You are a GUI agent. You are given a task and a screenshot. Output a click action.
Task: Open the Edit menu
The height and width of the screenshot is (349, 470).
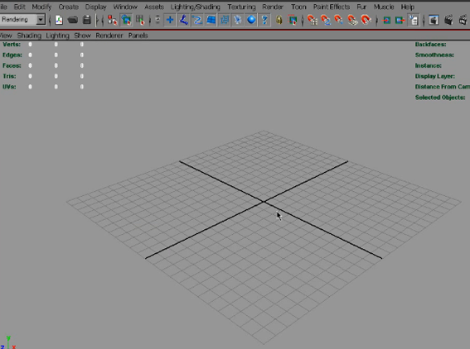tap(20, 7)
